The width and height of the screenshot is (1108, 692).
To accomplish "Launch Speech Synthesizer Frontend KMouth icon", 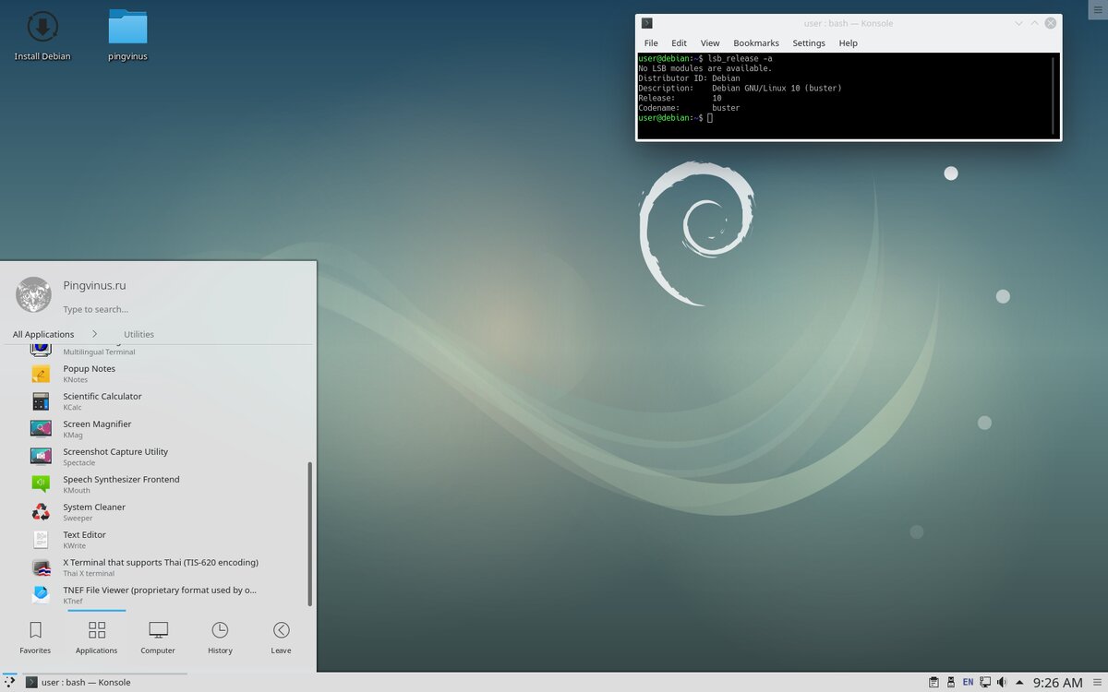I will point(41,484).
